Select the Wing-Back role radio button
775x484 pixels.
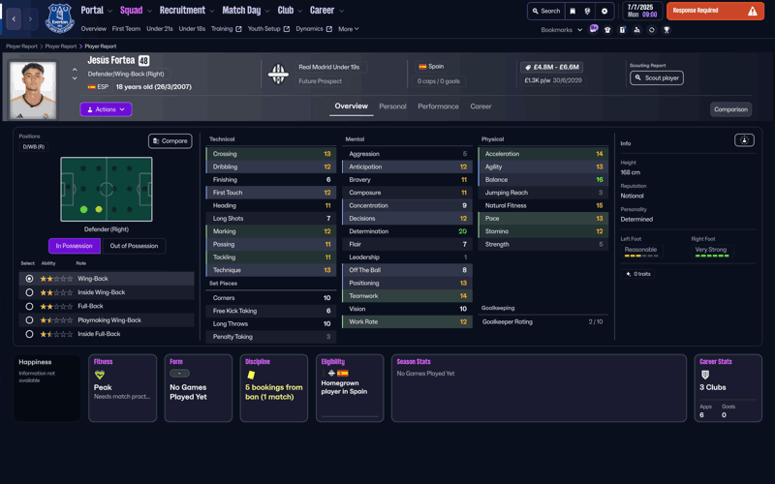29,279
